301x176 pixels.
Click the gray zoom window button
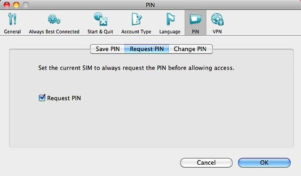coord(26,5)
